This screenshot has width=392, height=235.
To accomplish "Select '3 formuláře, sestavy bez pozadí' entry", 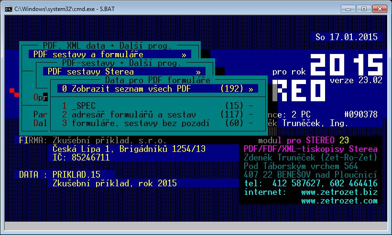I will [x=158, y=123].
